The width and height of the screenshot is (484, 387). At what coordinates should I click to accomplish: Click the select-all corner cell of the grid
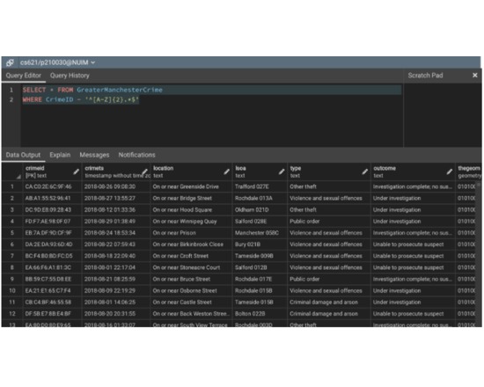tap(12, 172)
